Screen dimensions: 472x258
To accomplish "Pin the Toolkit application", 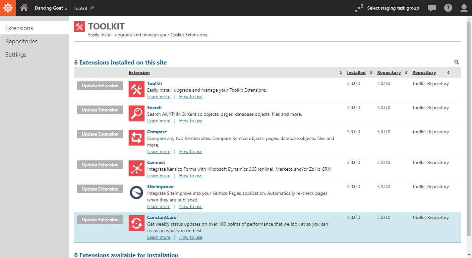I will pos(92,8).
